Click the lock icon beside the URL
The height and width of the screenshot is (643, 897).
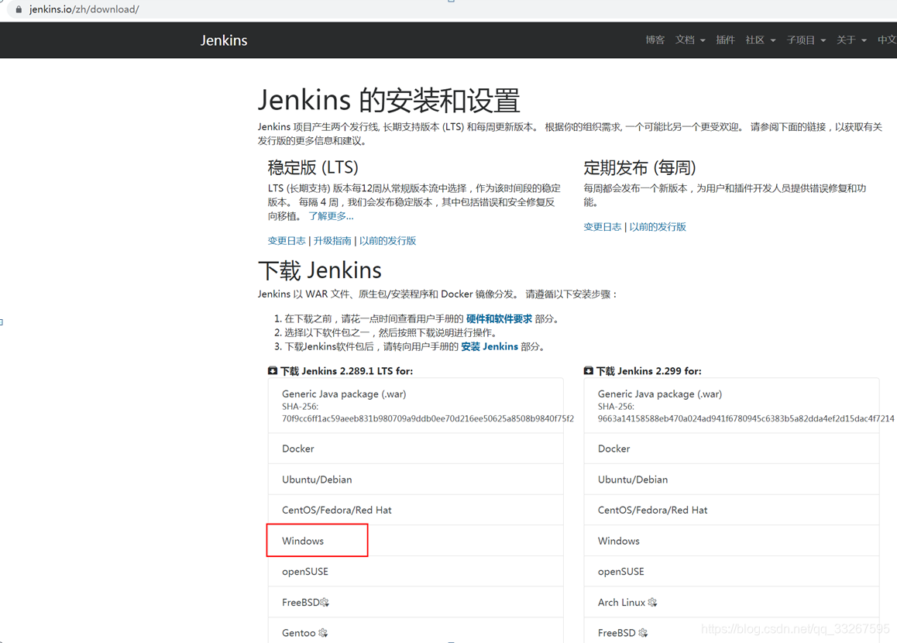tap(19, 10)
